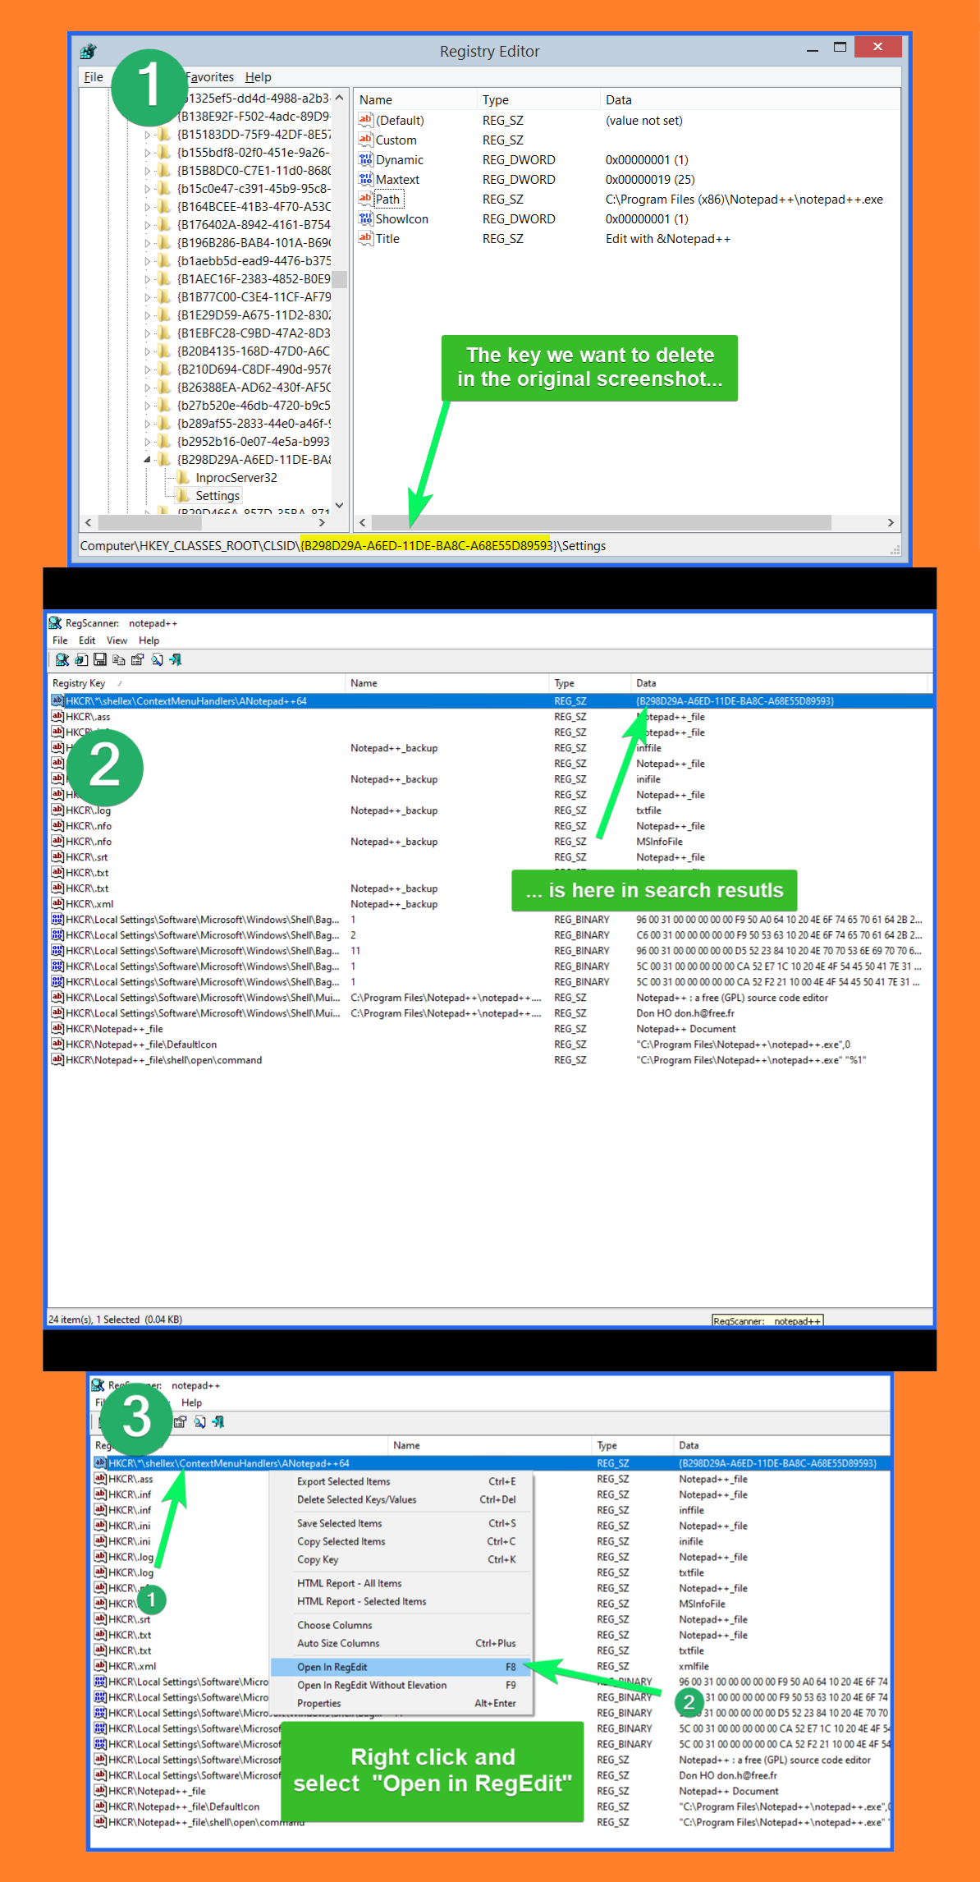Choose Auto Size Columns in the context menu
Screen dimensions: 980x1882
402,1643
